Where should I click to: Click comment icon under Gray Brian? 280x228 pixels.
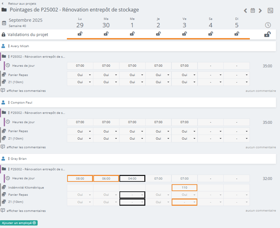(3, 210)
